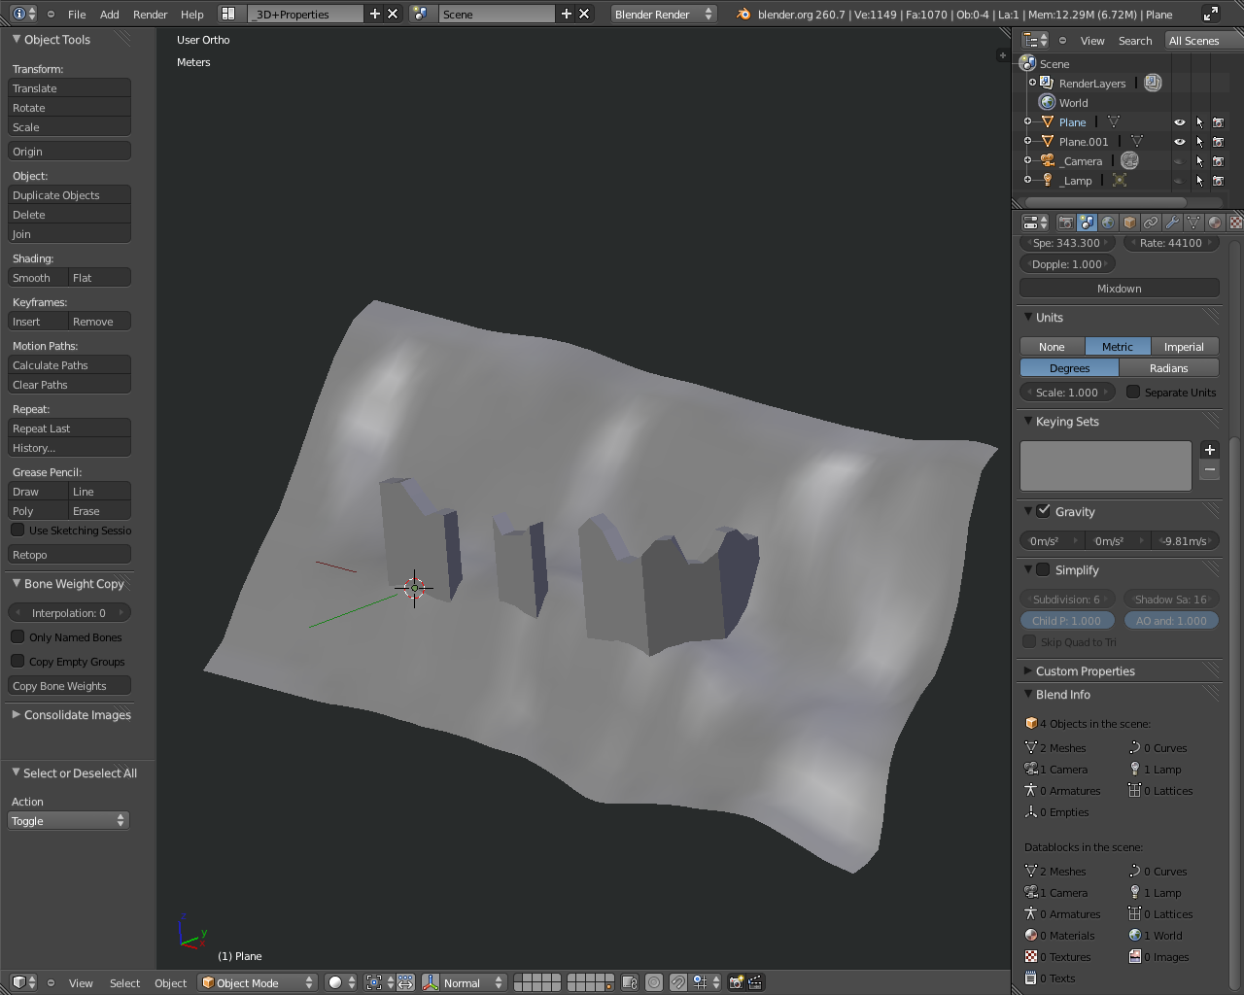Open the Add menu in top bar
This screenshot has height=995, width=1244.
point(110,15)
